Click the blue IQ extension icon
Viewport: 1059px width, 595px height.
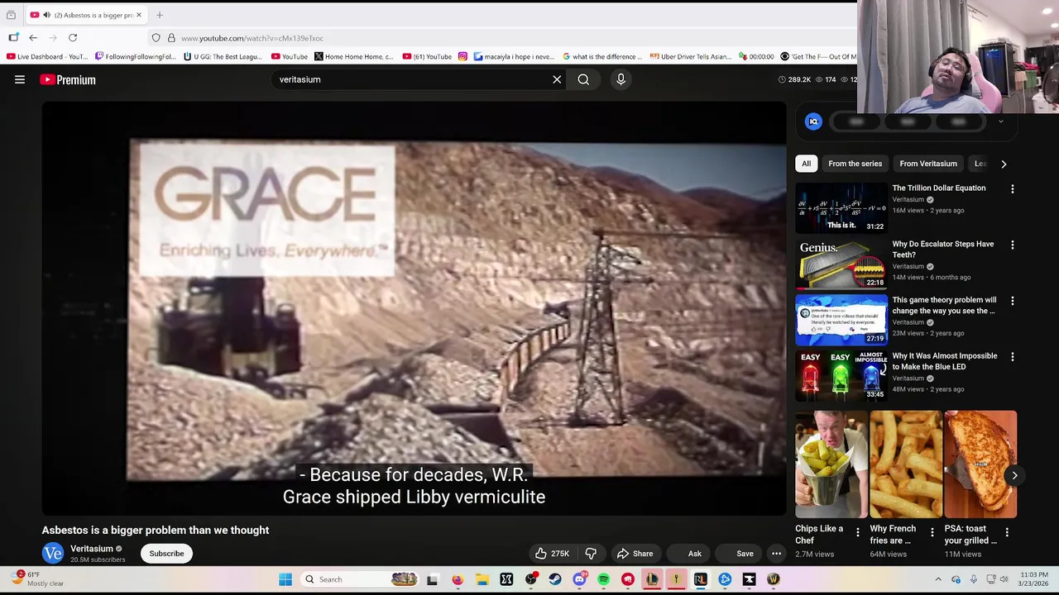pos(813,121)
